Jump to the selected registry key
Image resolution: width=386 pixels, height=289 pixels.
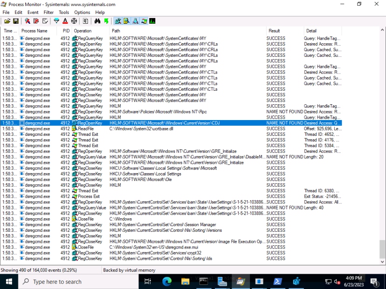tap(106, 21)
